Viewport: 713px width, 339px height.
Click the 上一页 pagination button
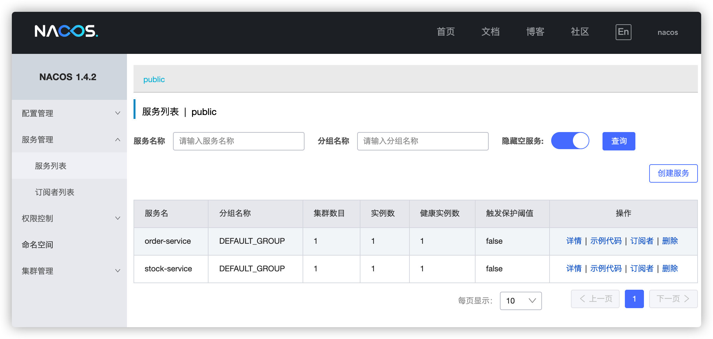pyautogui.click(x=595, y=299)
